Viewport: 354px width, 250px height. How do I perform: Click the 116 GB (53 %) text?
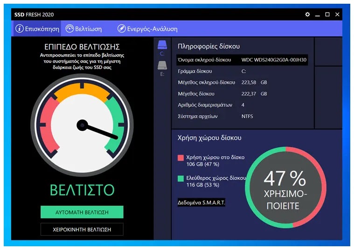203,185
